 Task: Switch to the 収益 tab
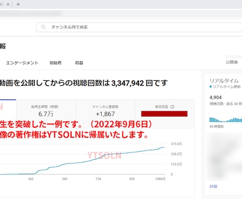coord(79,63)
